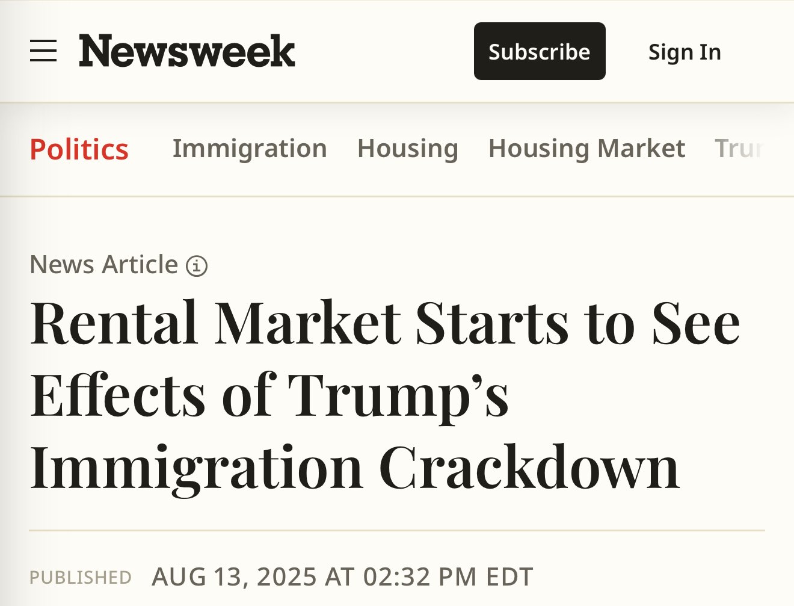Image resolution: width=794 pixels, height=606 pixels.
Task: Click the Newsweek logo
Action: tap(186, 51)
